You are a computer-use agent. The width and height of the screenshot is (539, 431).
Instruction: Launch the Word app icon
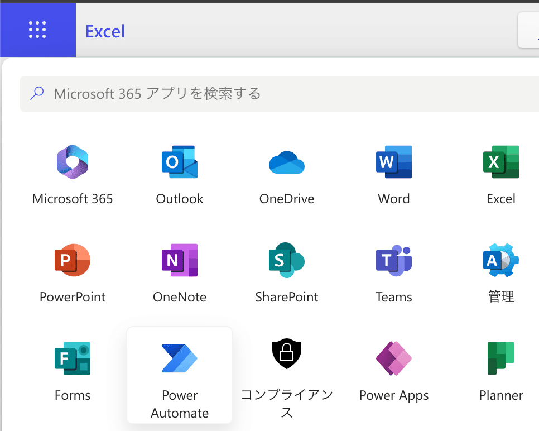tap(394, 162)
